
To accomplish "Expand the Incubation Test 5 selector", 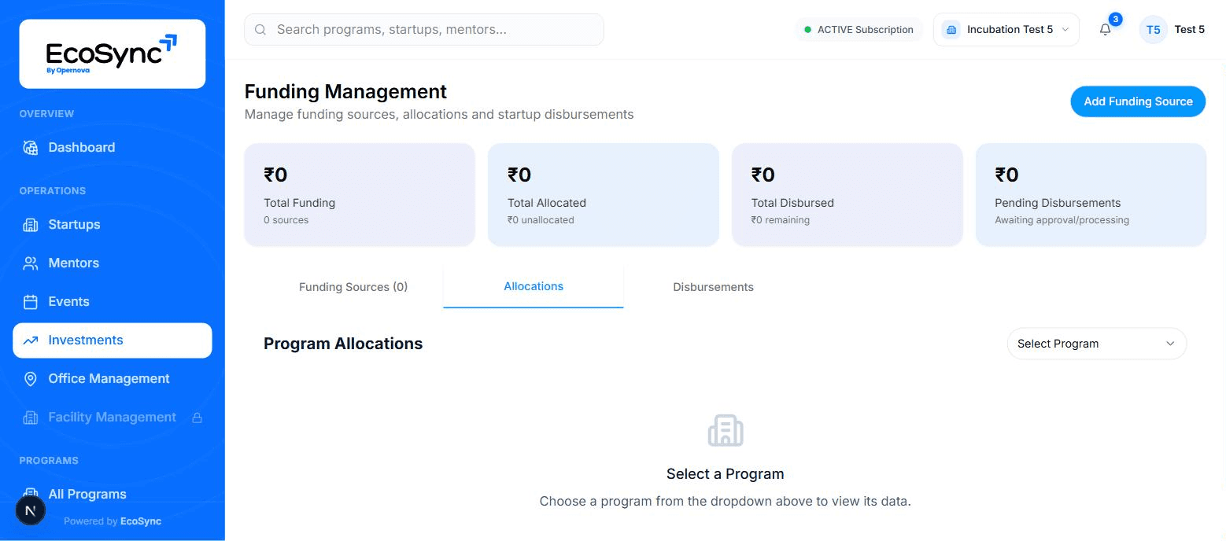I will click(x=1006, y=30).
